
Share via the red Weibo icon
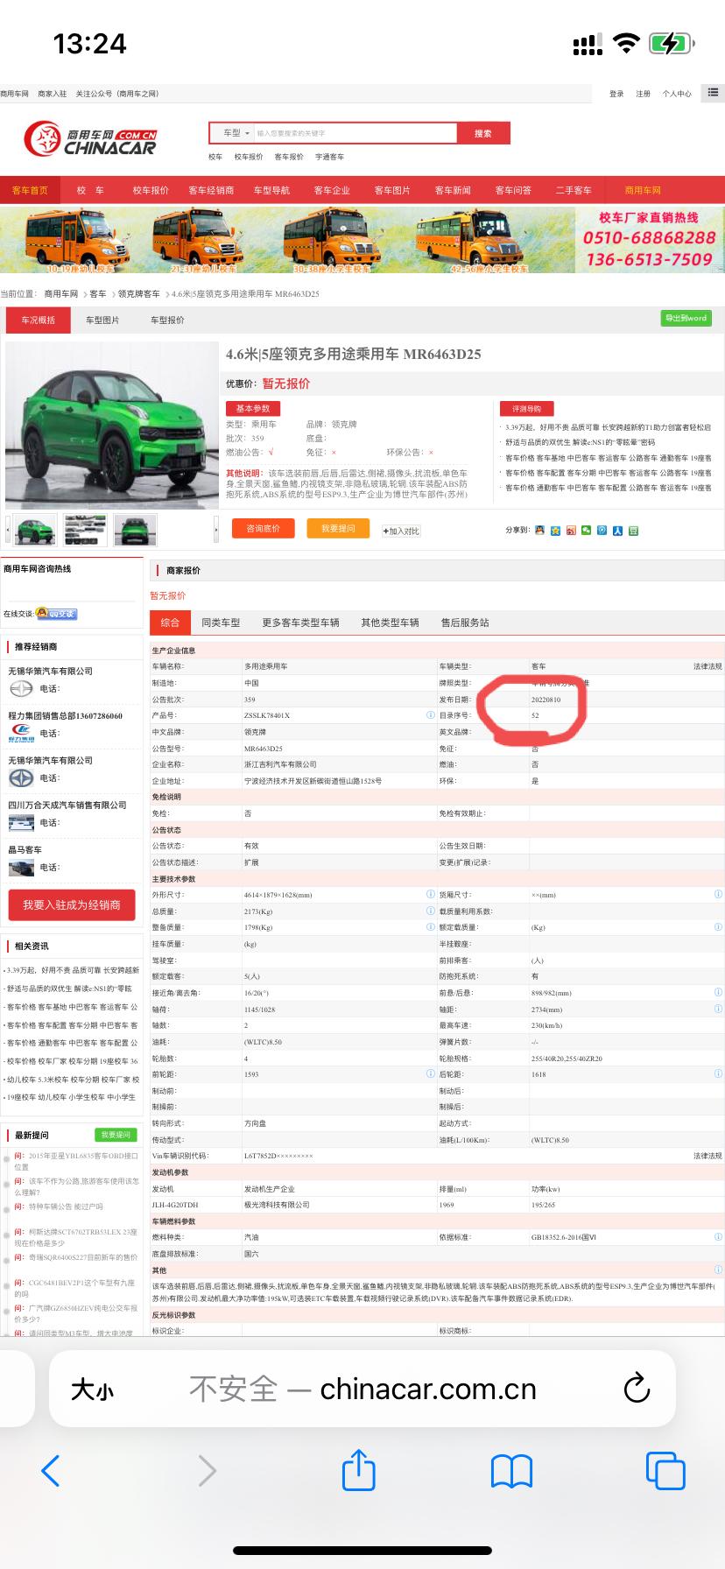pos(571,531)
